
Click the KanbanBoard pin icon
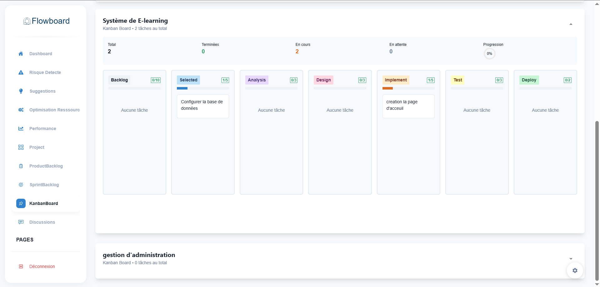[x=21, y=203]
